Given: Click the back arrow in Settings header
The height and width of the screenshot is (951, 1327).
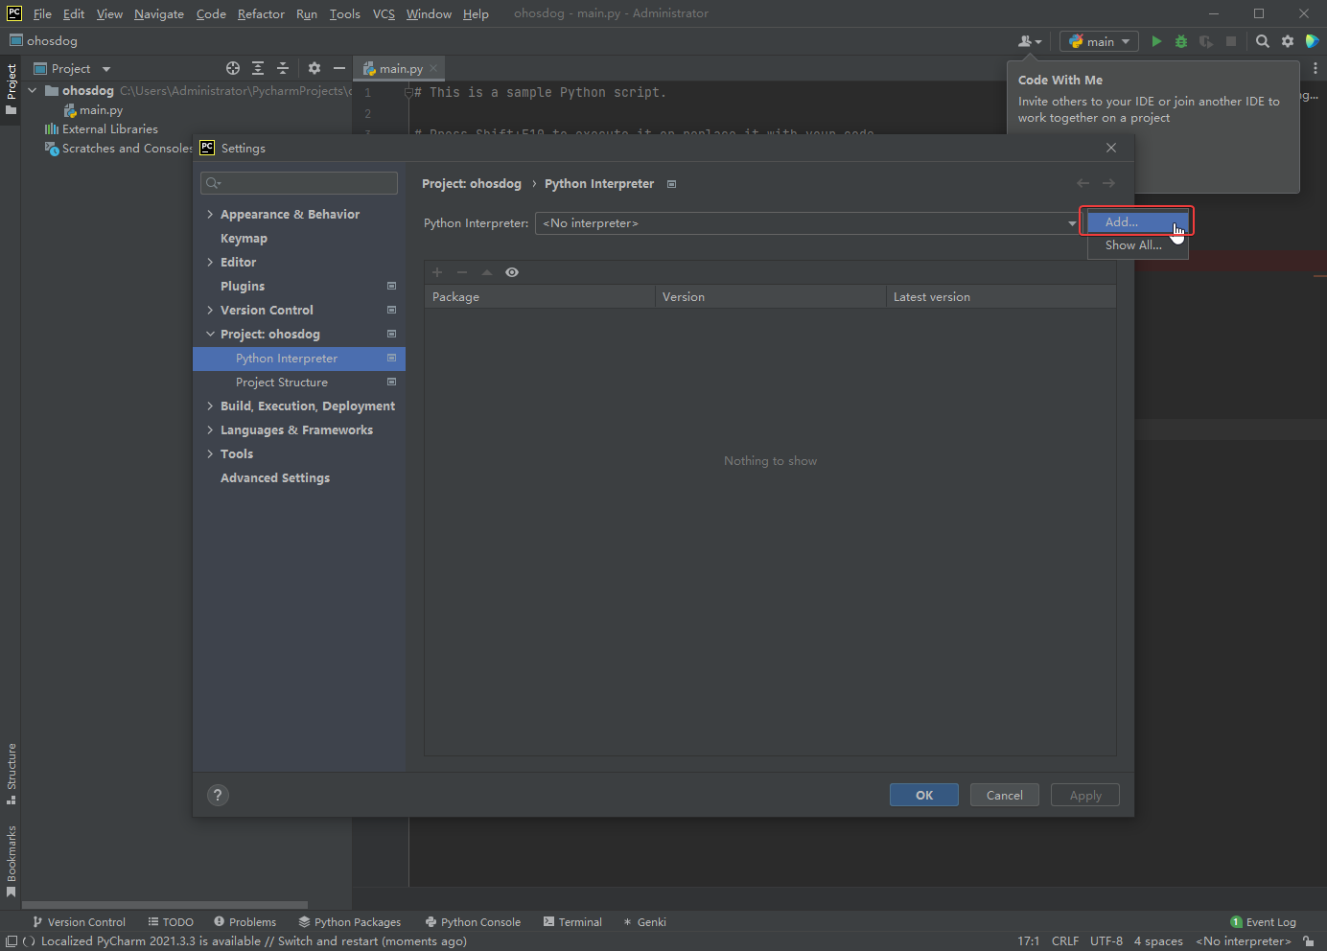Looking at the screenshot, I should (x=1083, y=183).
